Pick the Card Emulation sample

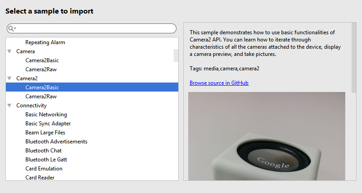[x=44, y=168]
